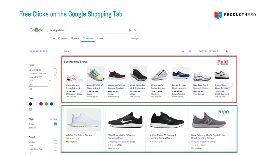The height and width of the screenshot is (155, 276).
Task: Open adidas Alphaedge 4D Reflective link
Action: pyautogui.click(x=137, y=87)
